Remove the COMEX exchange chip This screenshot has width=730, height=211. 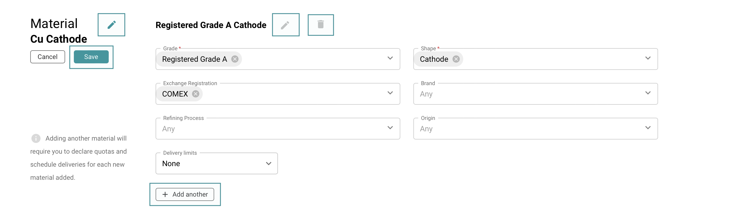[x=196, y=94]
